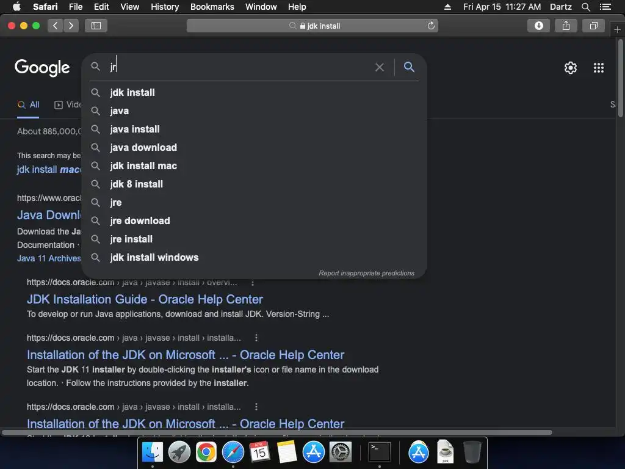Open the Edit menu
This screenshot has height=469, width=625.
pyautogui.click(x=101, y=7)
